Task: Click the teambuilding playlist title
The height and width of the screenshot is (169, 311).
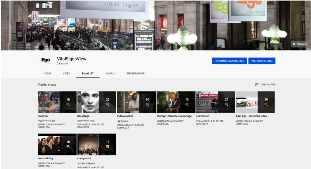Action: [x=45, y=158]
